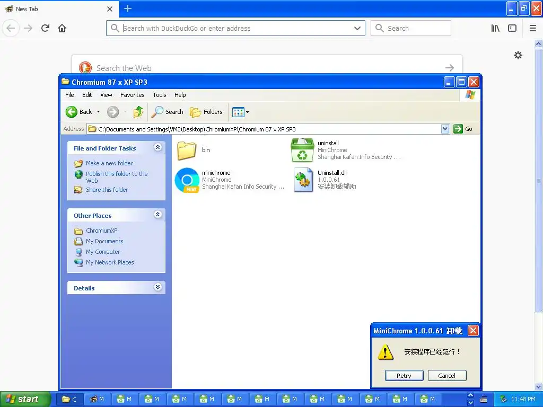The width and height of the screenshot is (543, 407).
Task: Open the browser library icon
Action: (x=495, y=28)
